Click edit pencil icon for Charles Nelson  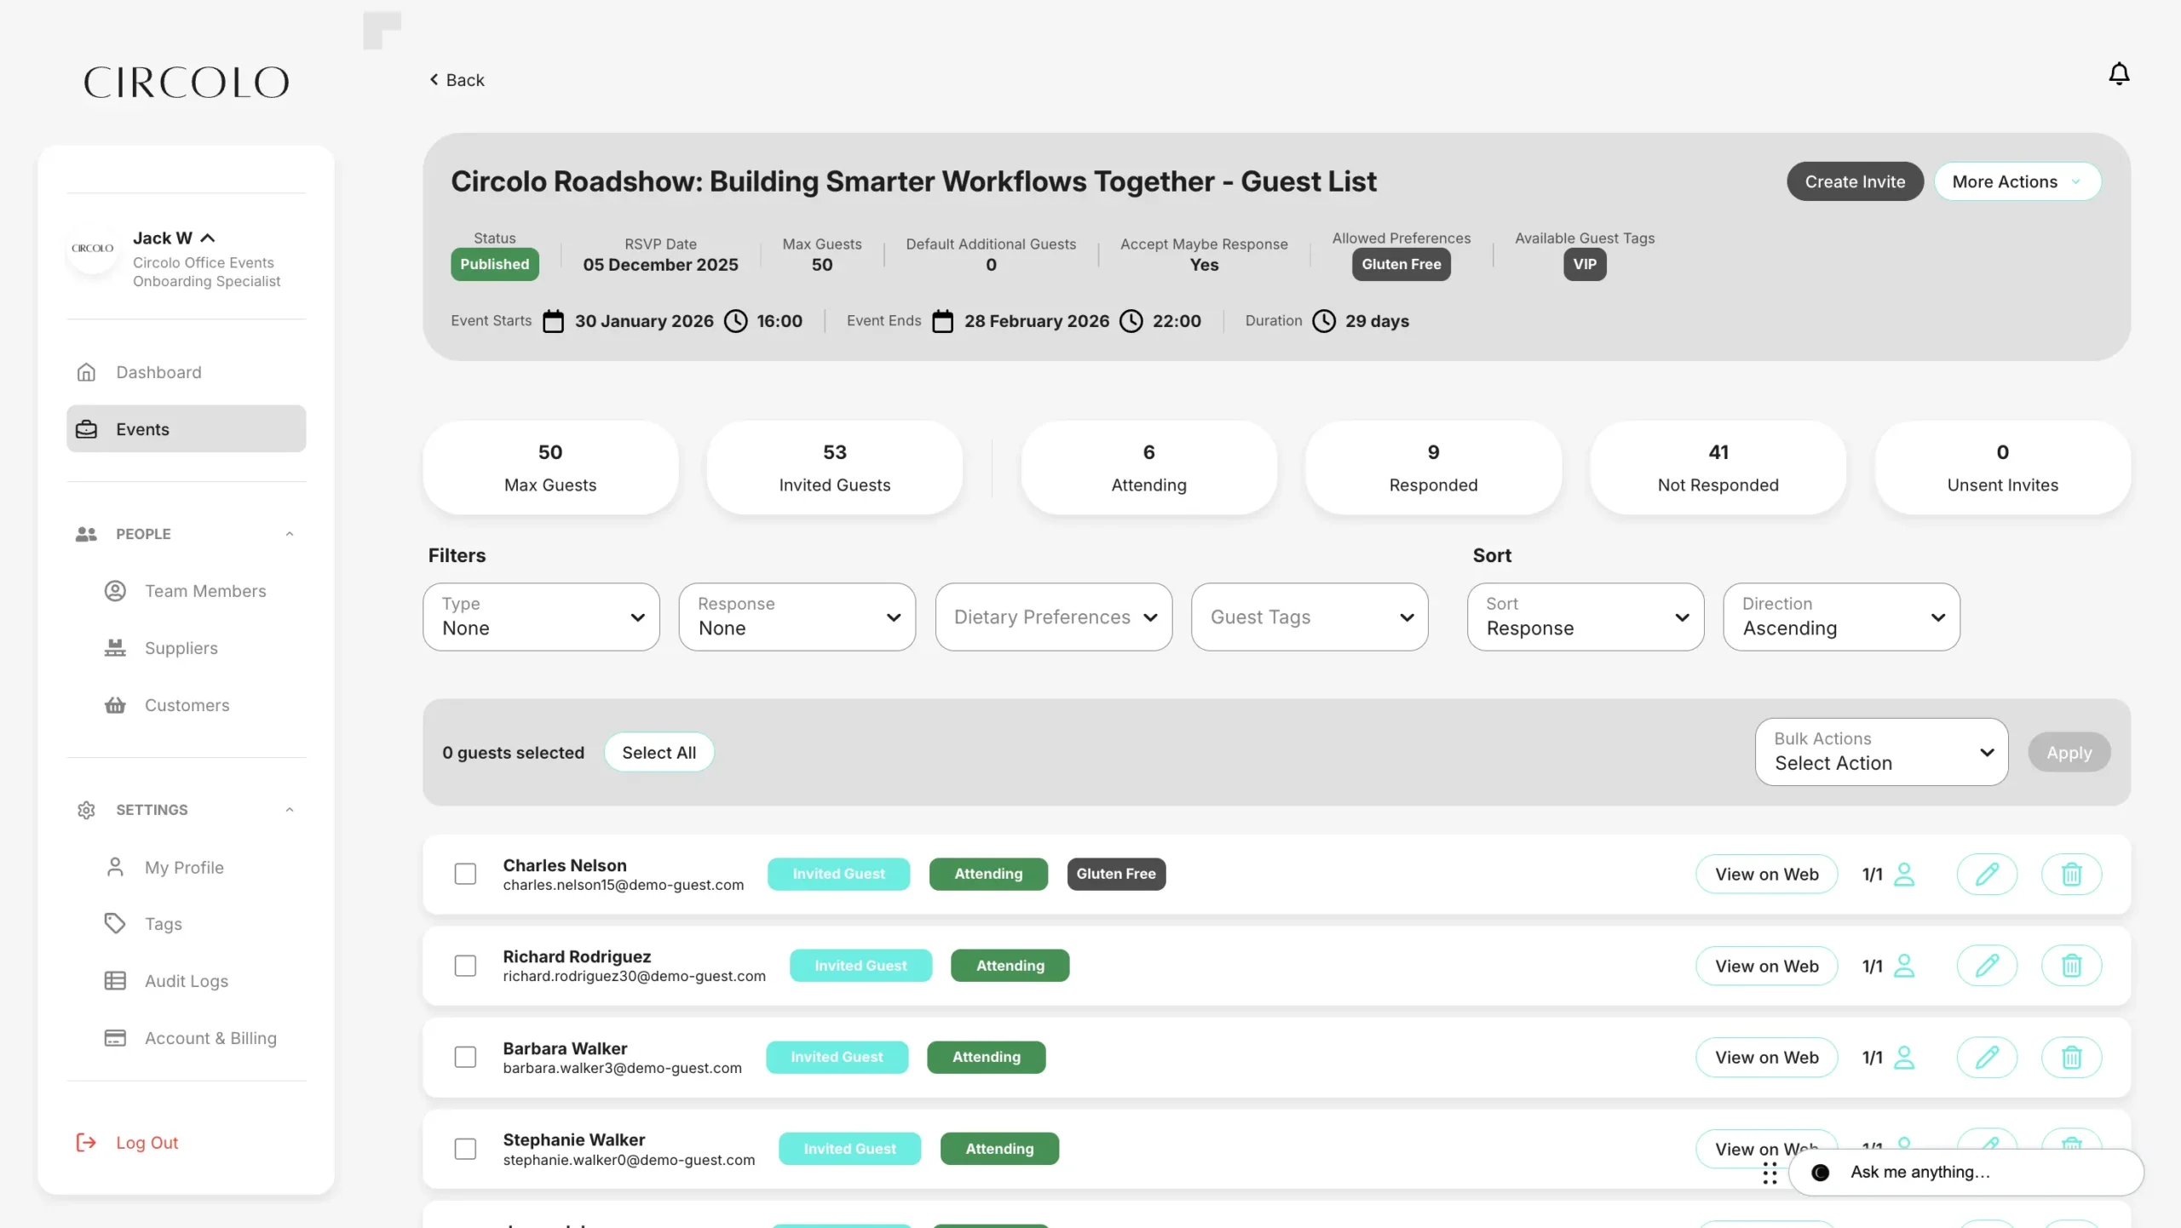pos(1986,874)
